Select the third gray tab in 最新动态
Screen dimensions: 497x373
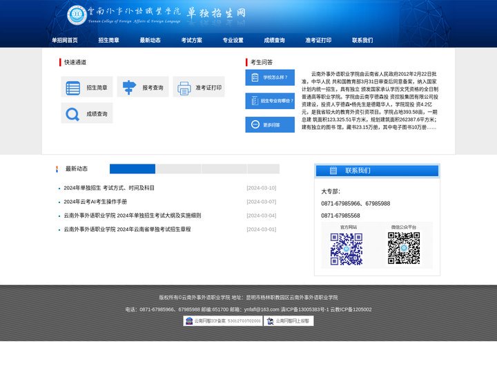(224, 169)
